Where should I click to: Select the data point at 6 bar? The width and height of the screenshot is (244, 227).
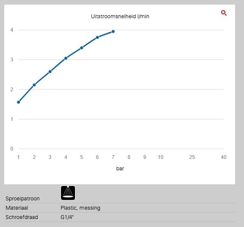click(97, 38)
